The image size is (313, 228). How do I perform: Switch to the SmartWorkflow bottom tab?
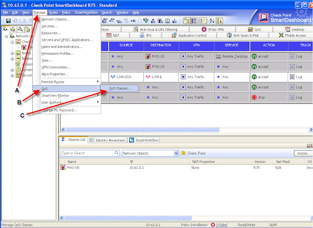click(144, 140)
